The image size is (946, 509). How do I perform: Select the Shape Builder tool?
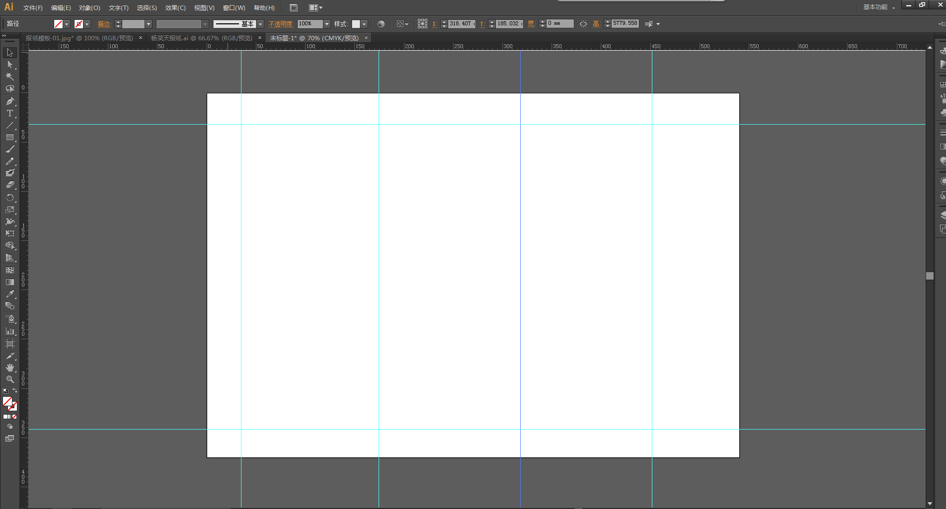10,246
